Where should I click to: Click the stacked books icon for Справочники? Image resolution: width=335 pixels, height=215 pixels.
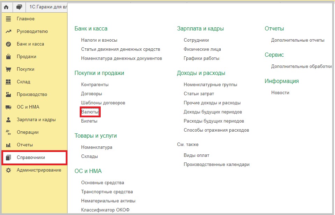point(8,158)
